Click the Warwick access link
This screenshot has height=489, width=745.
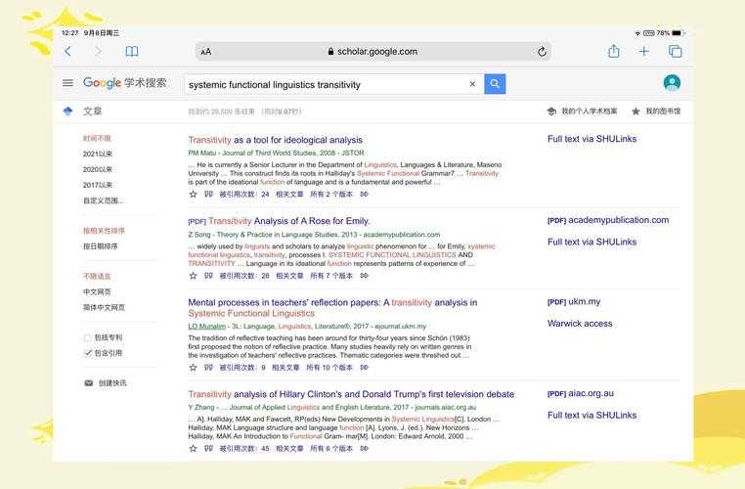[x=580, y=324]
